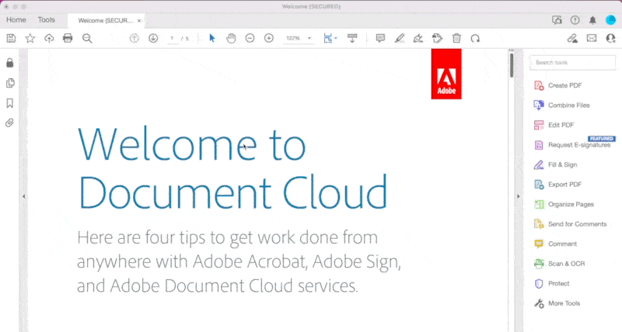The width and height of the screenshot is (622, 332).
Task: Click the vertical document scrollbar thumb
Action: click(512, 65)
